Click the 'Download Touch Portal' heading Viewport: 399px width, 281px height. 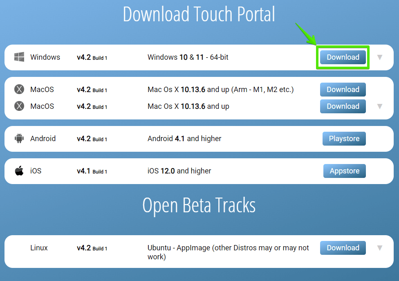click(x=199, y=14)
